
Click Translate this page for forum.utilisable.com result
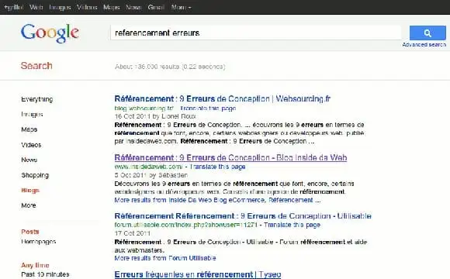[292, 225]
